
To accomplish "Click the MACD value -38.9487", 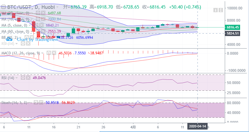I will 96,53.
